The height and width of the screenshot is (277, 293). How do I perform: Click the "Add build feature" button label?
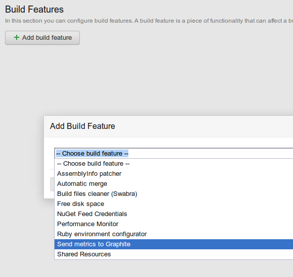click(47, 38)
